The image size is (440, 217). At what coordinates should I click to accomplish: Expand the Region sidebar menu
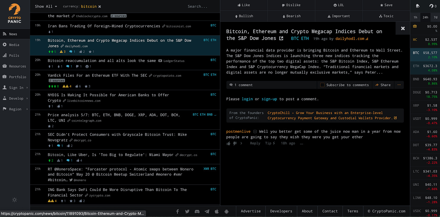15,109
